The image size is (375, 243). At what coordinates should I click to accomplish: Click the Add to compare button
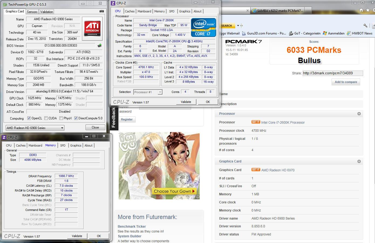[x=346, y=82]
